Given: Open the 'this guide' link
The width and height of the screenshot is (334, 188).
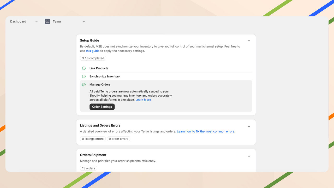Looking at the screenshot, I should (93, 51).
